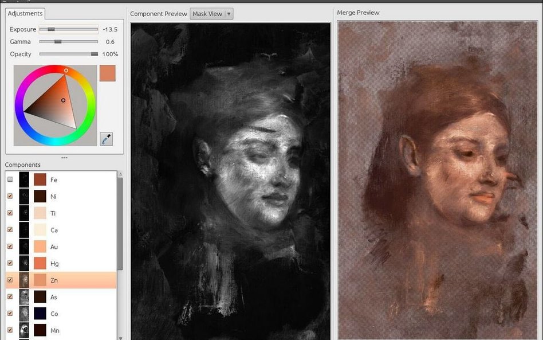Click the Fe component mask thumbnail
Image resolution: width=543 pixels, height=340 pixels.
coord(24,179)
